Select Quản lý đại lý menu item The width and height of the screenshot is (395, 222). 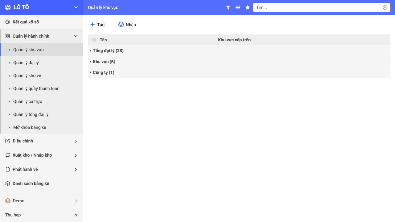[x=42, y=63]
